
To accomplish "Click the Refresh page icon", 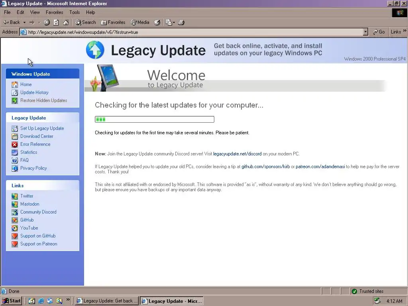I will [x=56, y=22].
